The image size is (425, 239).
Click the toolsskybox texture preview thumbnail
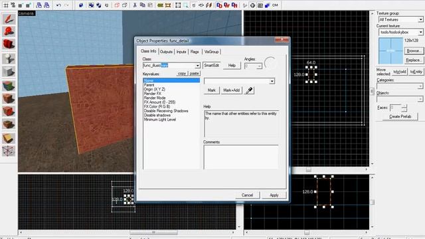tap(390, 50)
